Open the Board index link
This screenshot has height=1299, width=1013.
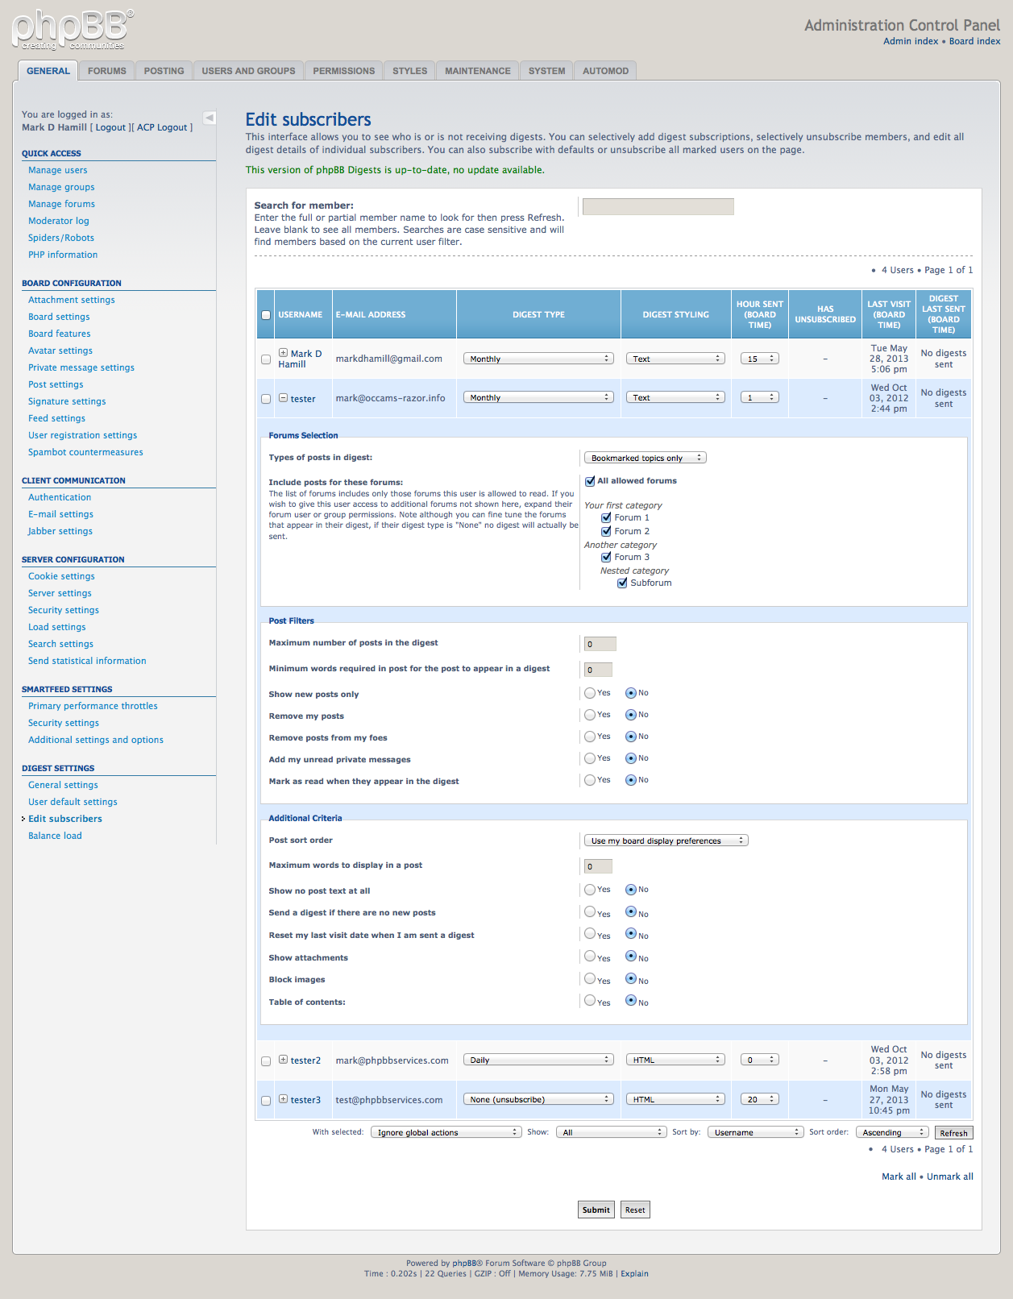975,41
